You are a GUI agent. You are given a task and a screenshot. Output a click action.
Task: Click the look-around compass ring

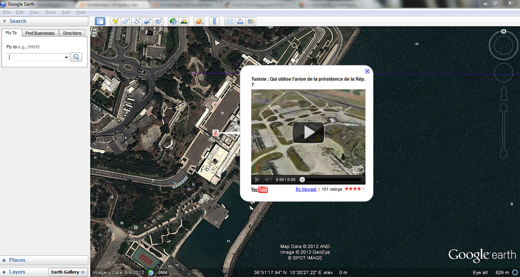click(x=504, y=45)
